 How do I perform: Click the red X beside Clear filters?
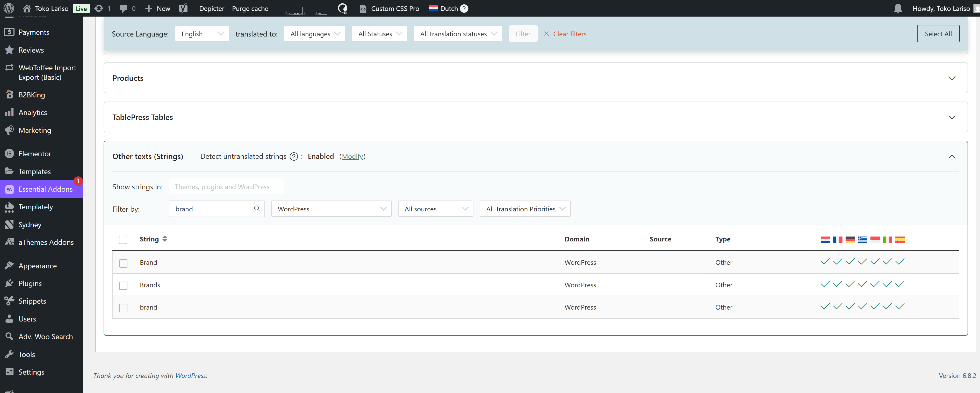[x=546, y=34]
